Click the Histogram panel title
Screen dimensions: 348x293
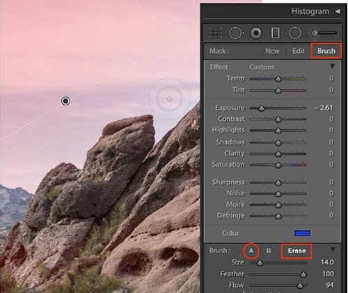point(310,11)
